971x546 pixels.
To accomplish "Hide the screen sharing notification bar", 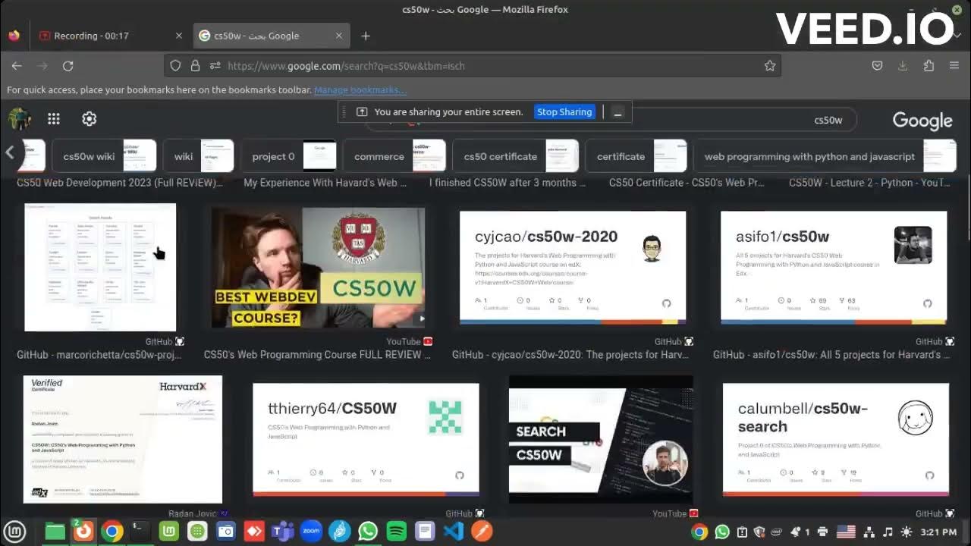I will point(617,112).
